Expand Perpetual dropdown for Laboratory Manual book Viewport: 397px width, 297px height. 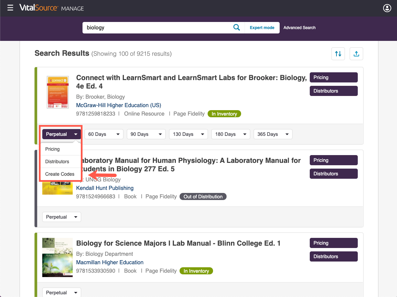(62, 217)
